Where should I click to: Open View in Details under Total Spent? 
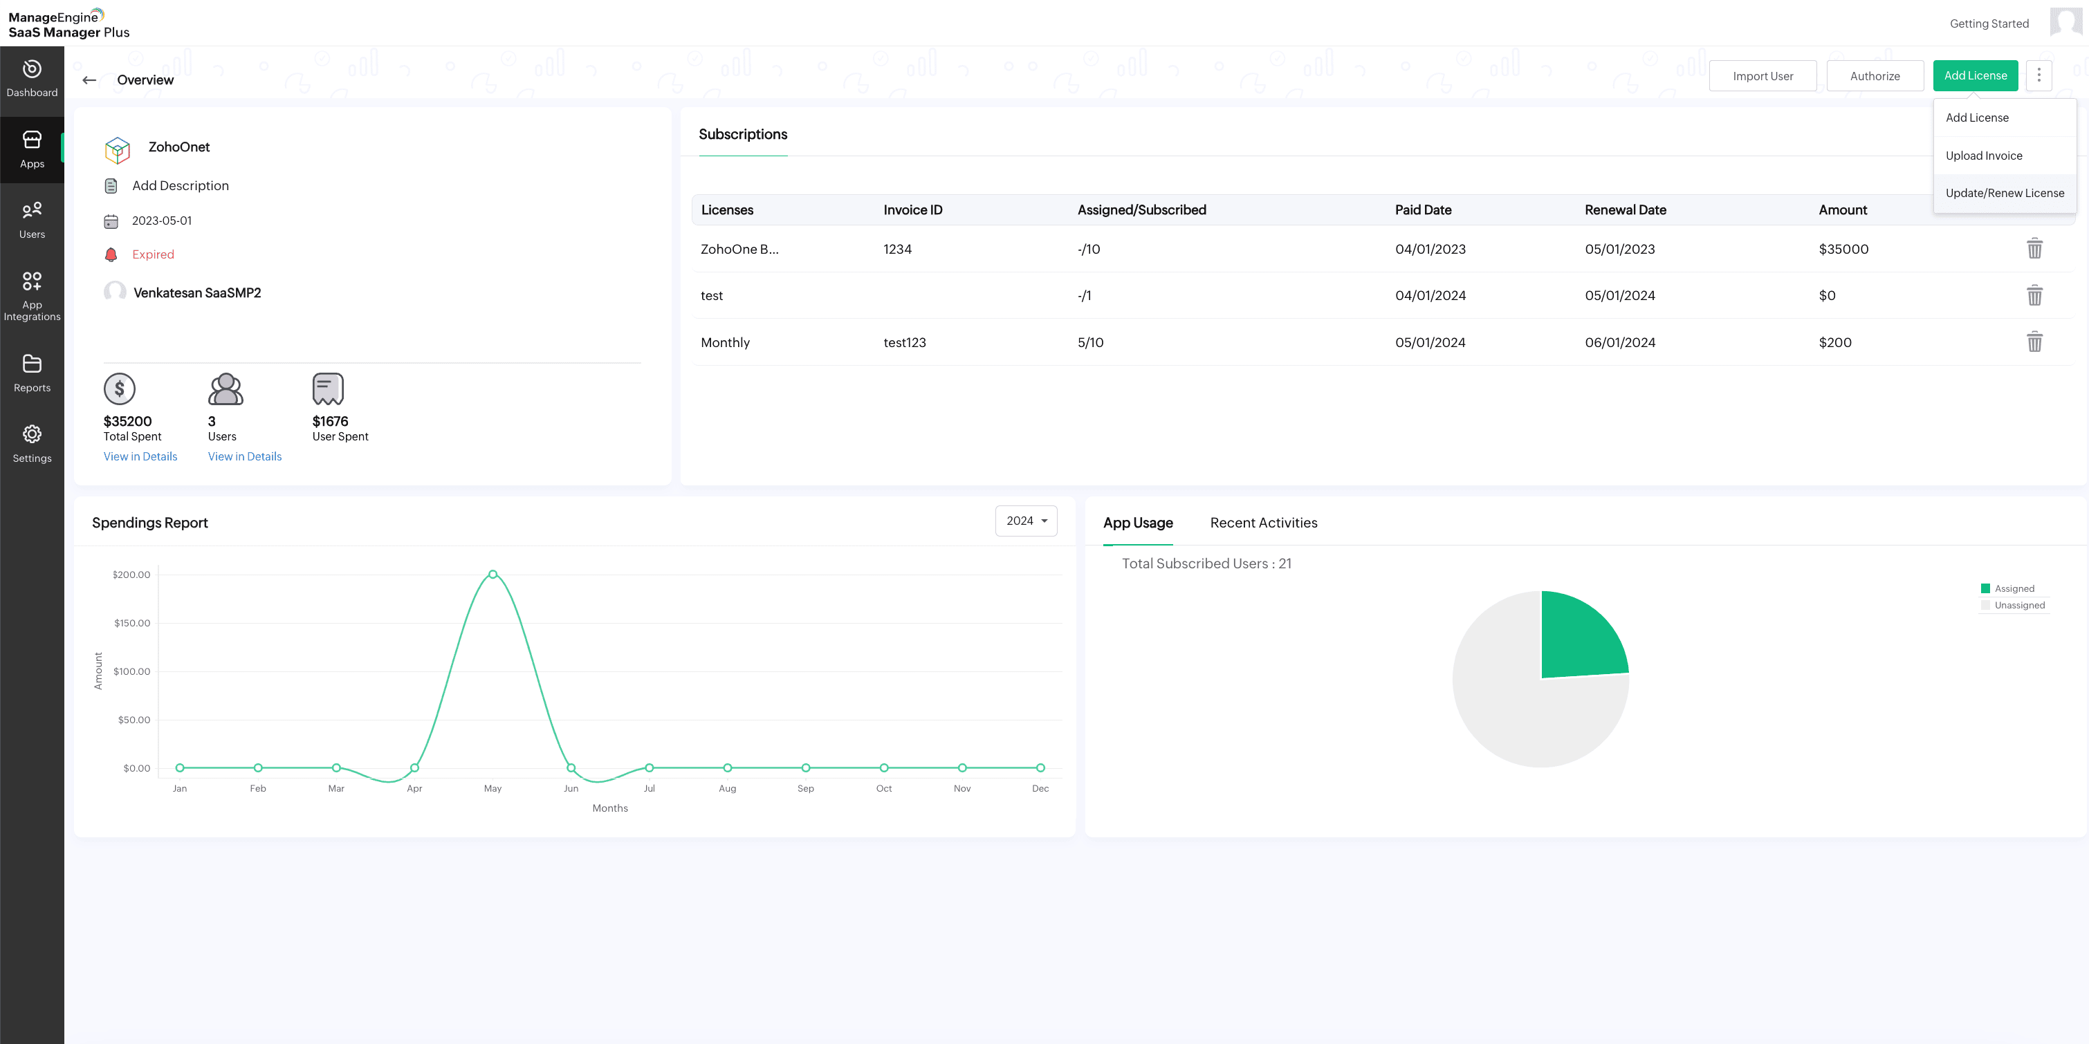click(x=140, y=456)
